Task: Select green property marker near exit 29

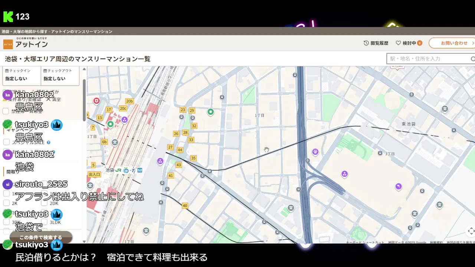Action: pyautogui.click(x=210, y=112)
